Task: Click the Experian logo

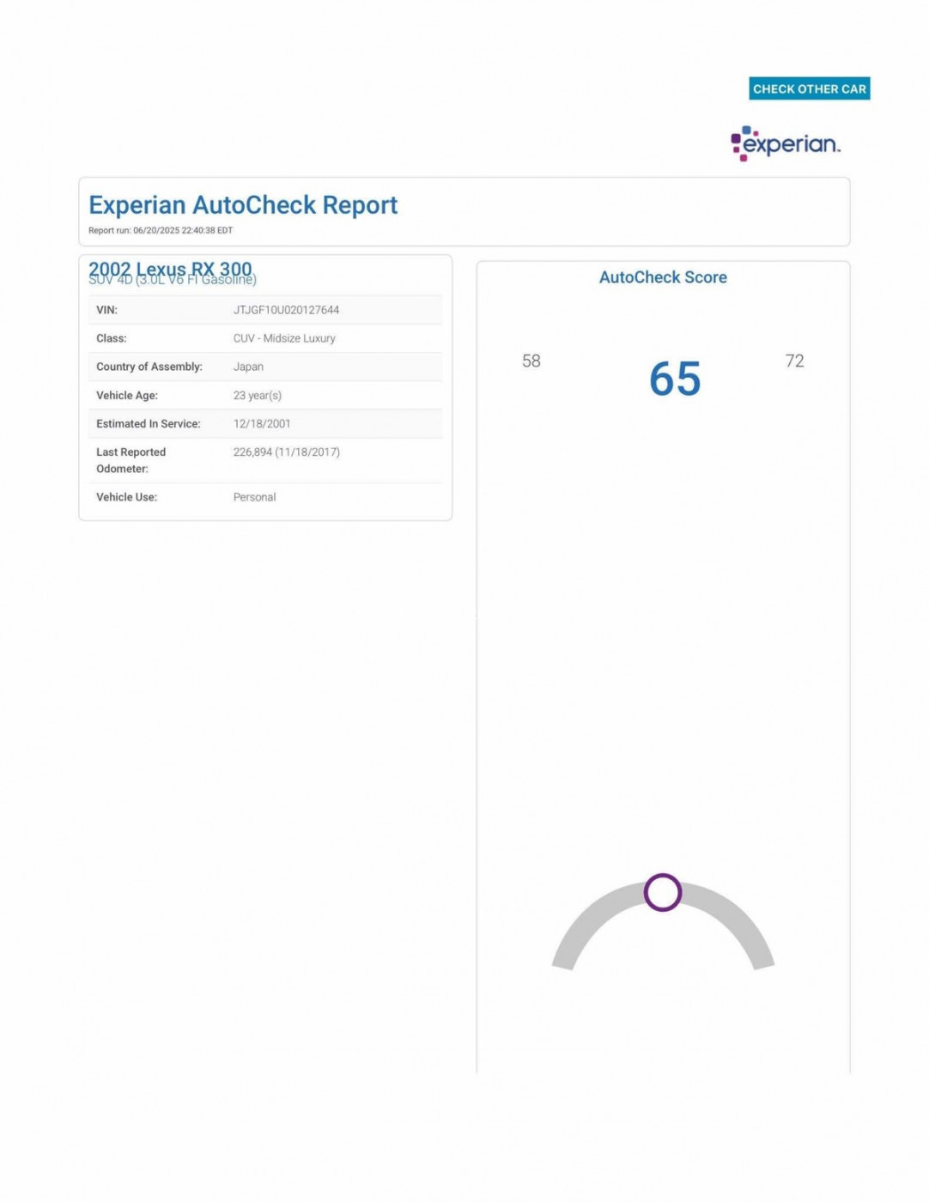Action: (786, 143)
